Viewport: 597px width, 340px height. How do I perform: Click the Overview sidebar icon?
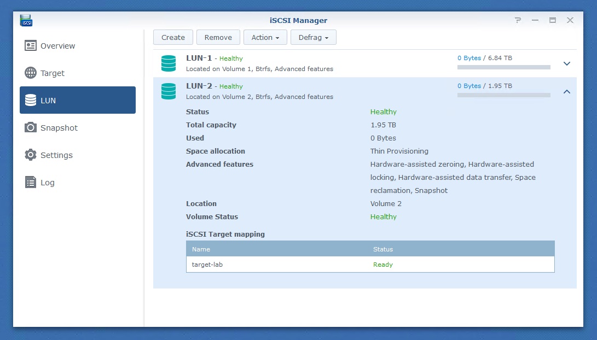click(x=31, y=46)
